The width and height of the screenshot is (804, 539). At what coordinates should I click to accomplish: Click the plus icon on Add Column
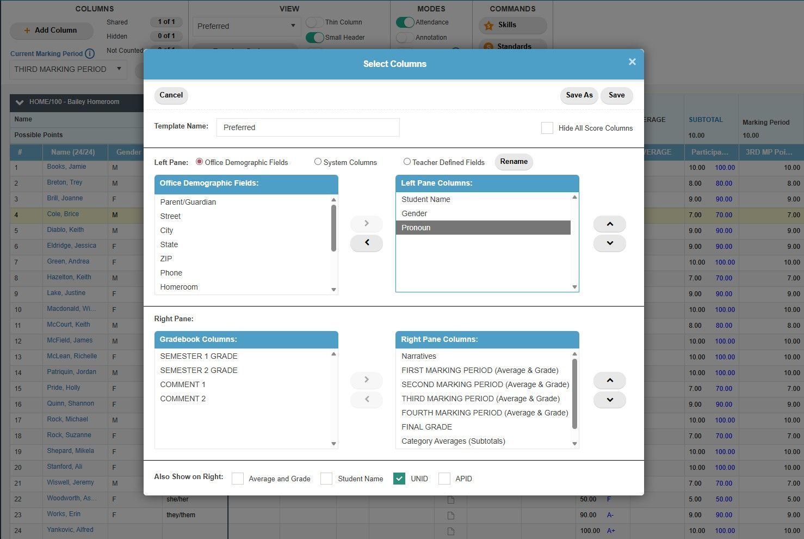click(27, 30)
